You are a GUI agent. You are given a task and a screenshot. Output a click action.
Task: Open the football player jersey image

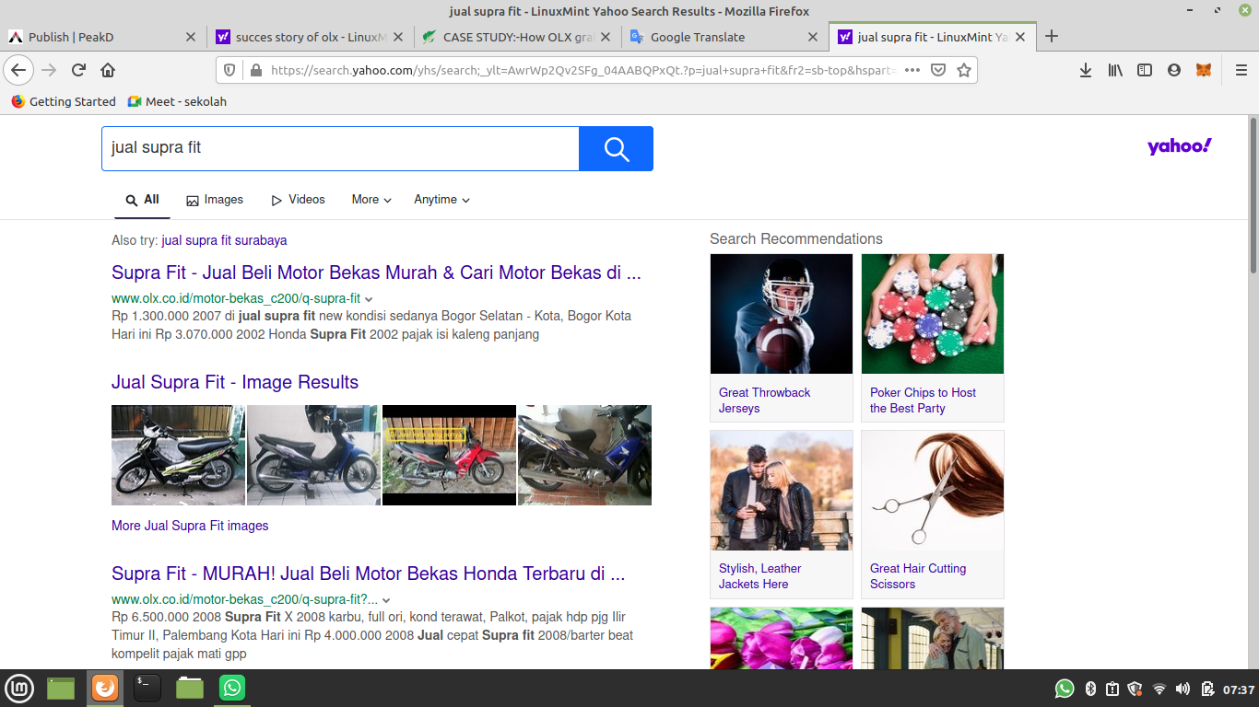(782, 314)
